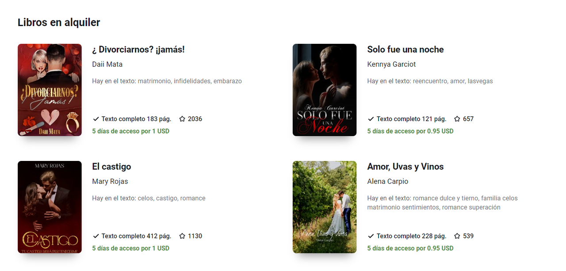Click the star icon next to 1130
566x271 pixels.
pyautogui.click(x=182, y=236)
